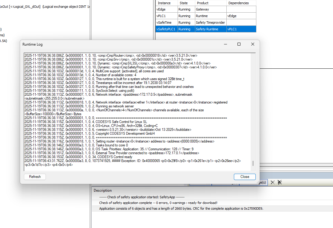Image resolution: width=333 pixels, height=228 pixels.
Task: Maximize the Runtime Log dialog
Action: click(239, 44)
